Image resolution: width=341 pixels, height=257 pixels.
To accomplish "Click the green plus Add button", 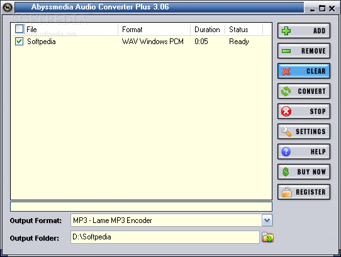I will point(304,31).
